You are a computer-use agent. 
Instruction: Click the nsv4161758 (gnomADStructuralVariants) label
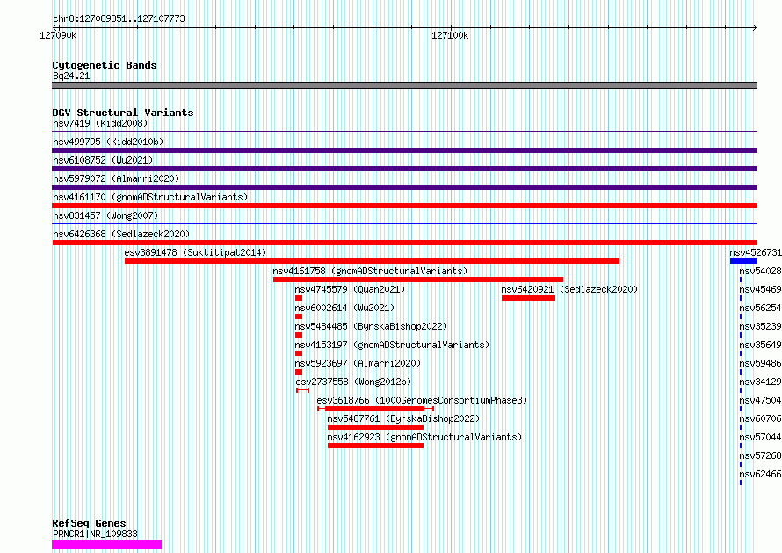(370, 271)
